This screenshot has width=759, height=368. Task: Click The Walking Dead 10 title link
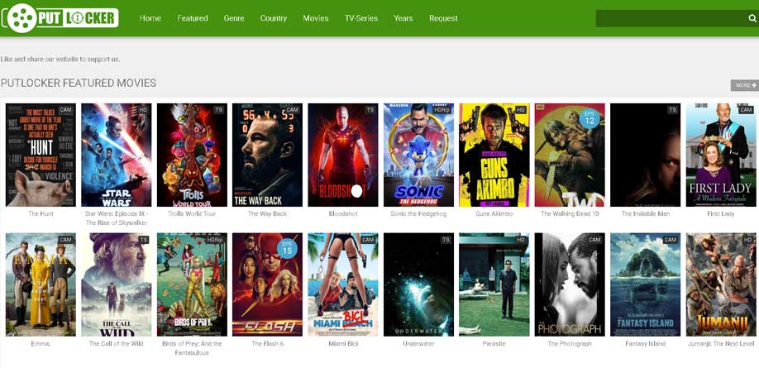click(x=570, y=213)
